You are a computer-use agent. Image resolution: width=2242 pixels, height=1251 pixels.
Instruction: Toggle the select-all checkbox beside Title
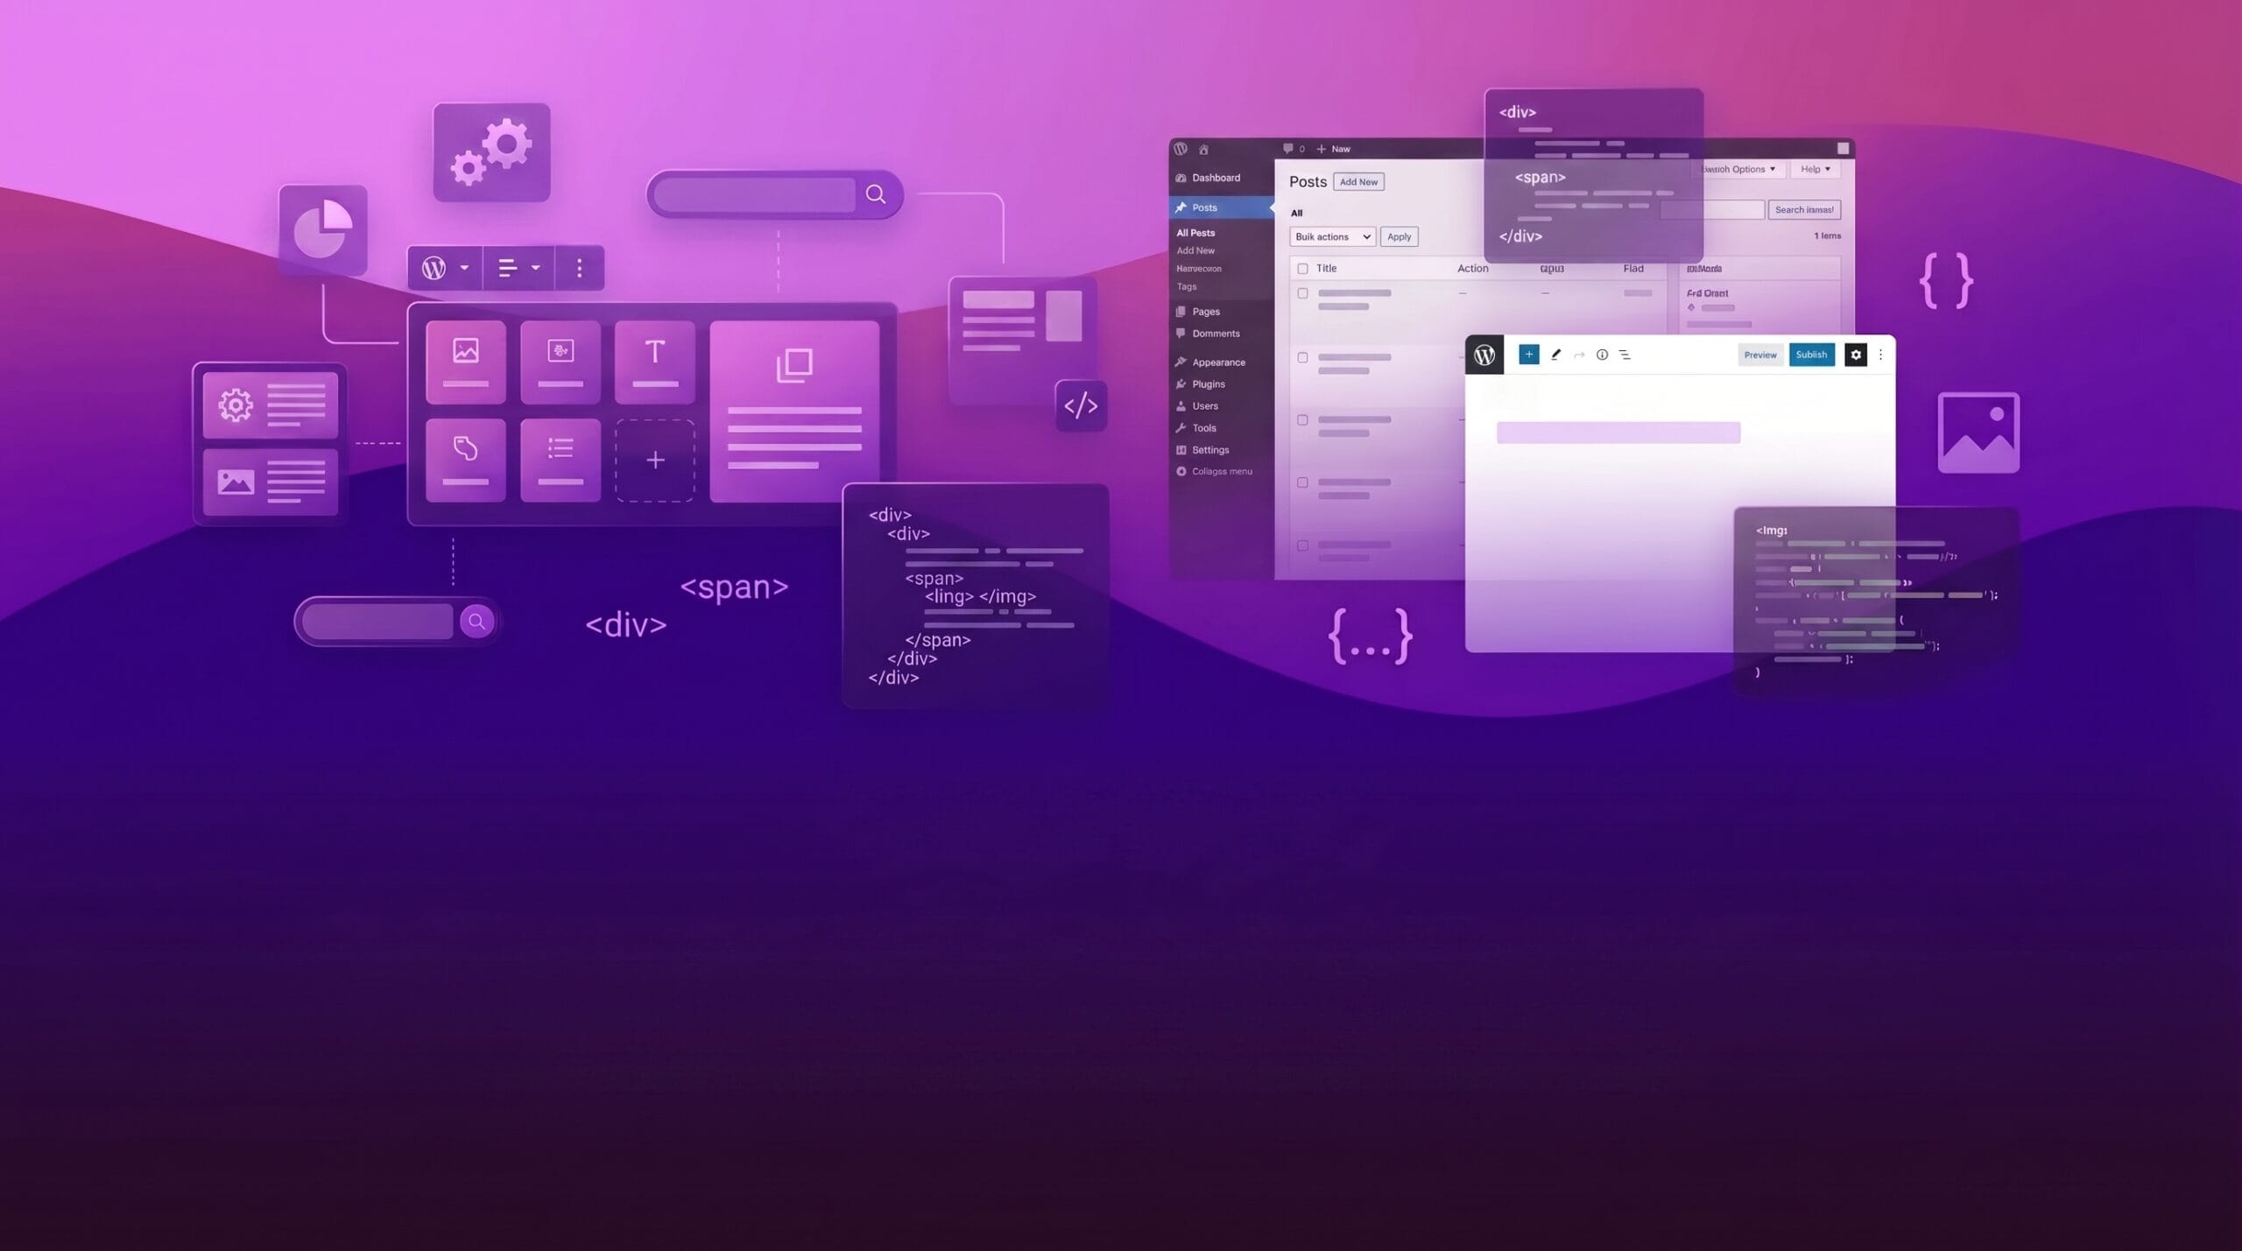1302,269
